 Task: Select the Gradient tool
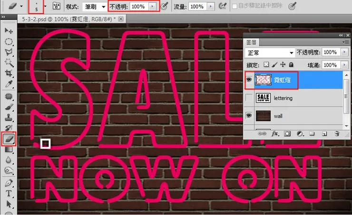pyautogui.click(x=9, y=149)
